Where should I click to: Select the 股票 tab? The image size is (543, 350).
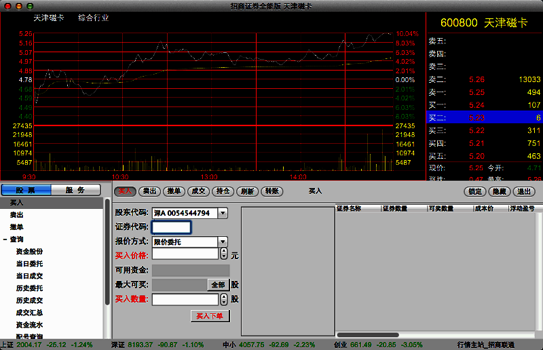26,191
